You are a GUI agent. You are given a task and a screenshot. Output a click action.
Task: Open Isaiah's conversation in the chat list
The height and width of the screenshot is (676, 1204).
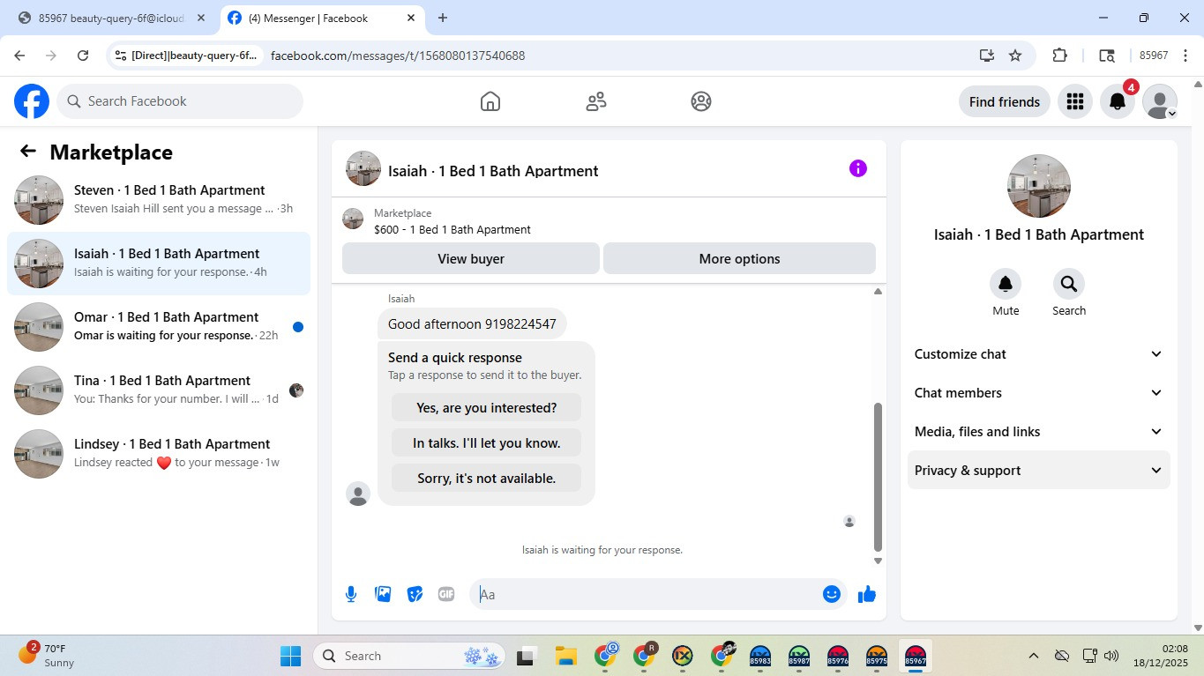point(159,264)
